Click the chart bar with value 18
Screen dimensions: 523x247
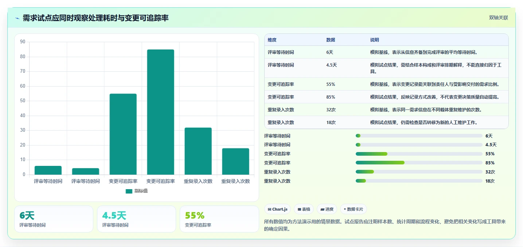[235, 162]
